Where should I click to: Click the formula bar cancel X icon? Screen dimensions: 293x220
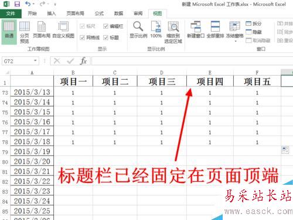click(57, 61)
